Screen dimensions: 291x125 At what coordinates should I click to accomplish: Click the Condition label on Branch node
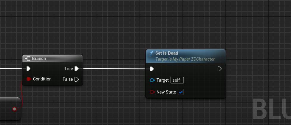(x=42, y=79)
